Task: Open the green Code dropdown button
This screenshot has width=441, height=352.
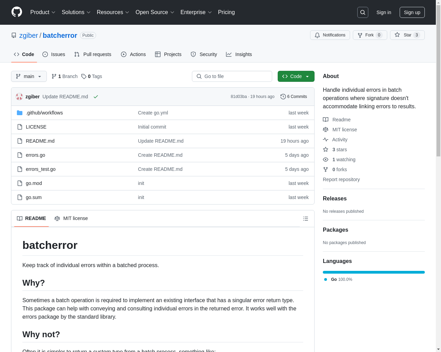Action: click(296, 76)
